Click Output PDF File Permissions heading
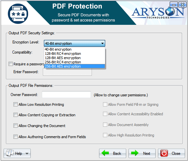The height and width of the screenshot is (161, 188). (x=31, y=86)
